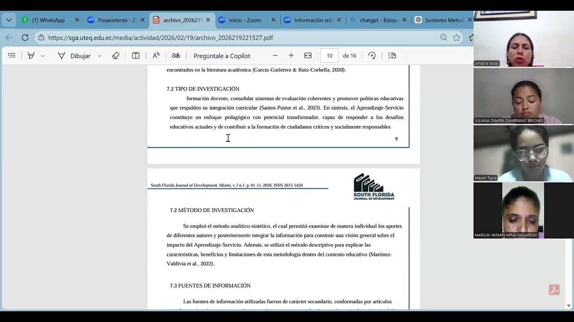Click the 'de 16' total pages label

tap(349, 55)
